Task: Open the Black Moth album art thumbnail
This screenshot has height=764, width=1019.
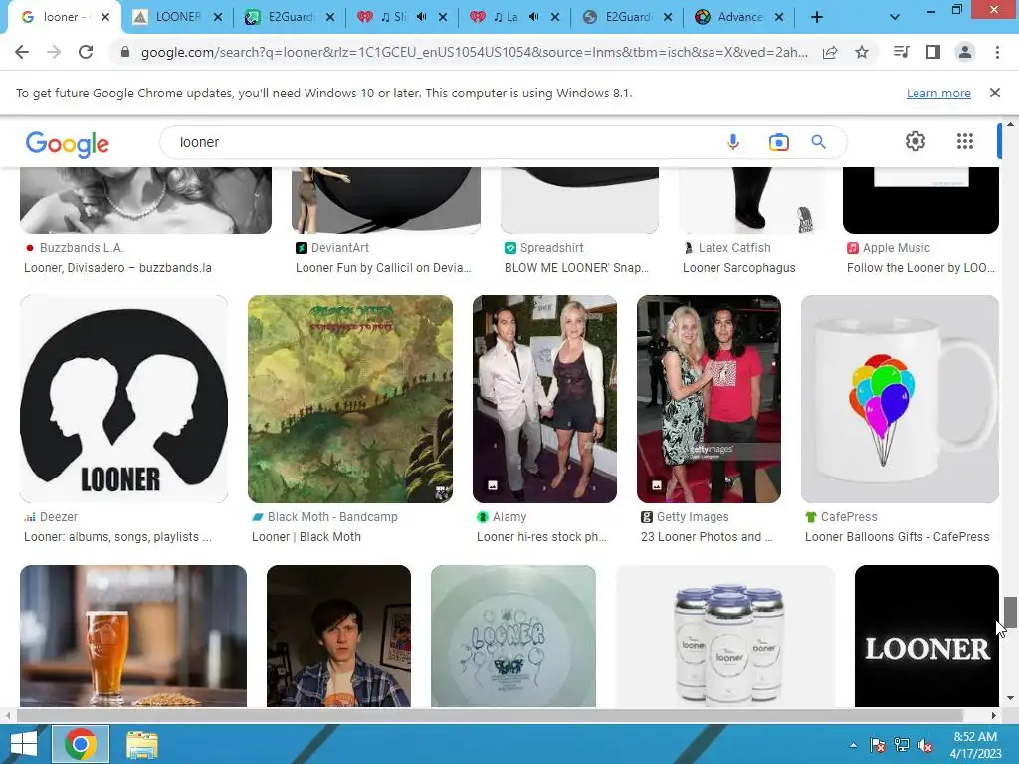Action: (x=350, y=400)
